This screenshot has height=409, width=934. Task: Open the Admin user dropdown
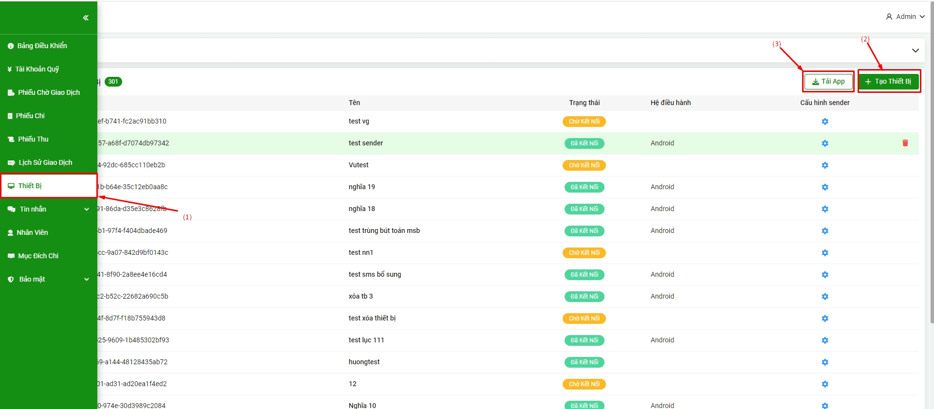click(x=905, y=17)
